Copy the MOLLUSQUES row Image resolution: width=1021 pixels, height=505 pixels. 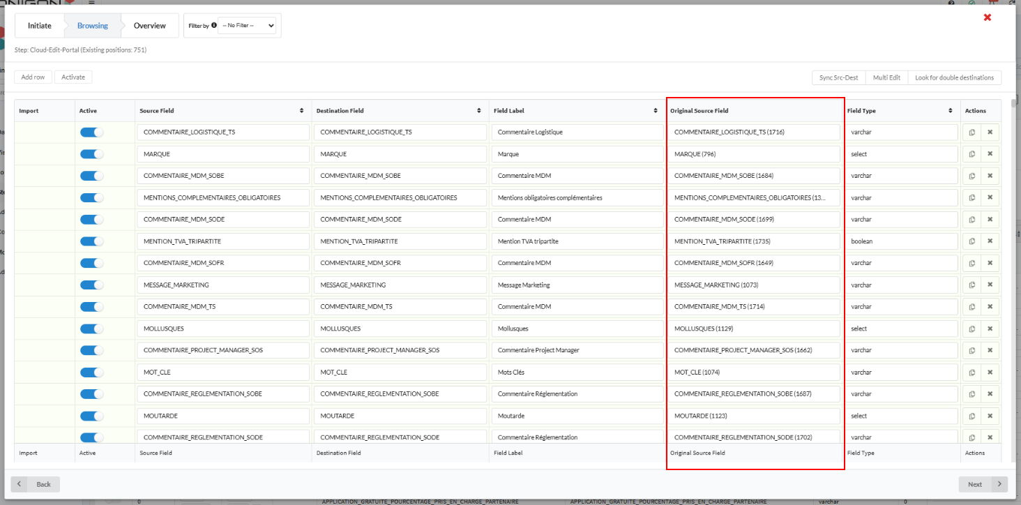pyautogui.click(x=971, y=329)
